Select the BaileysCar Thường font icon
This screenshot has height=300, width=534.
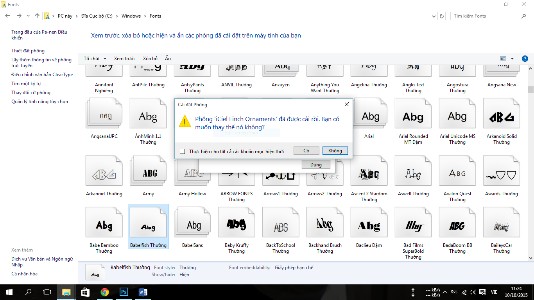[x=502, y=222]
